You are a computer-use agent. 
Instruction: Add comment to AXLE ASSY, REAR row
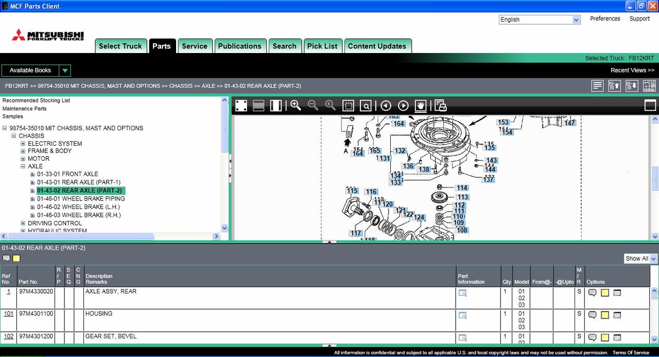[593, 293]
